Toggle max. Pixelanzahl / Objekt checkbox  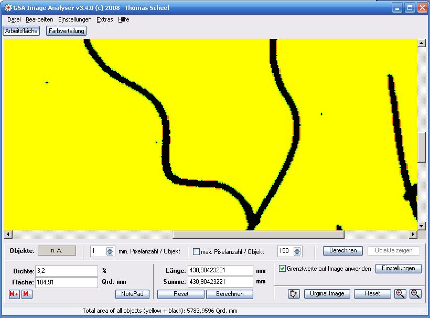(196, 251)
